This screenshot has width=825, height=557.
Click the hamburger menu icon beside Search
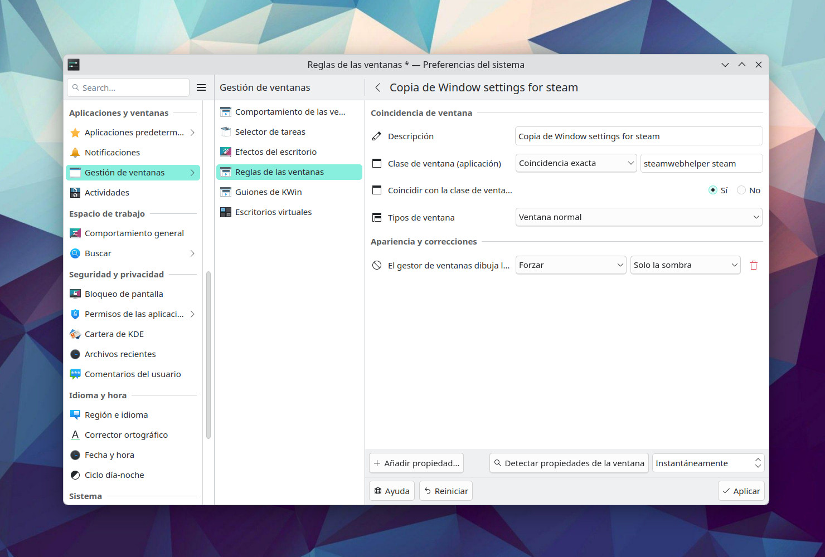201,87
